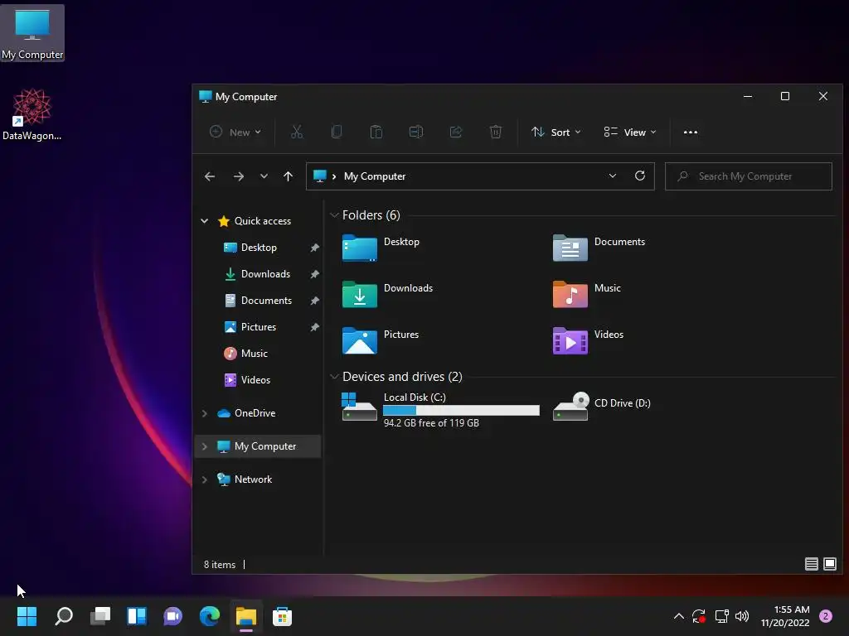Open the clock and date flyout

(x=785, y=616)
